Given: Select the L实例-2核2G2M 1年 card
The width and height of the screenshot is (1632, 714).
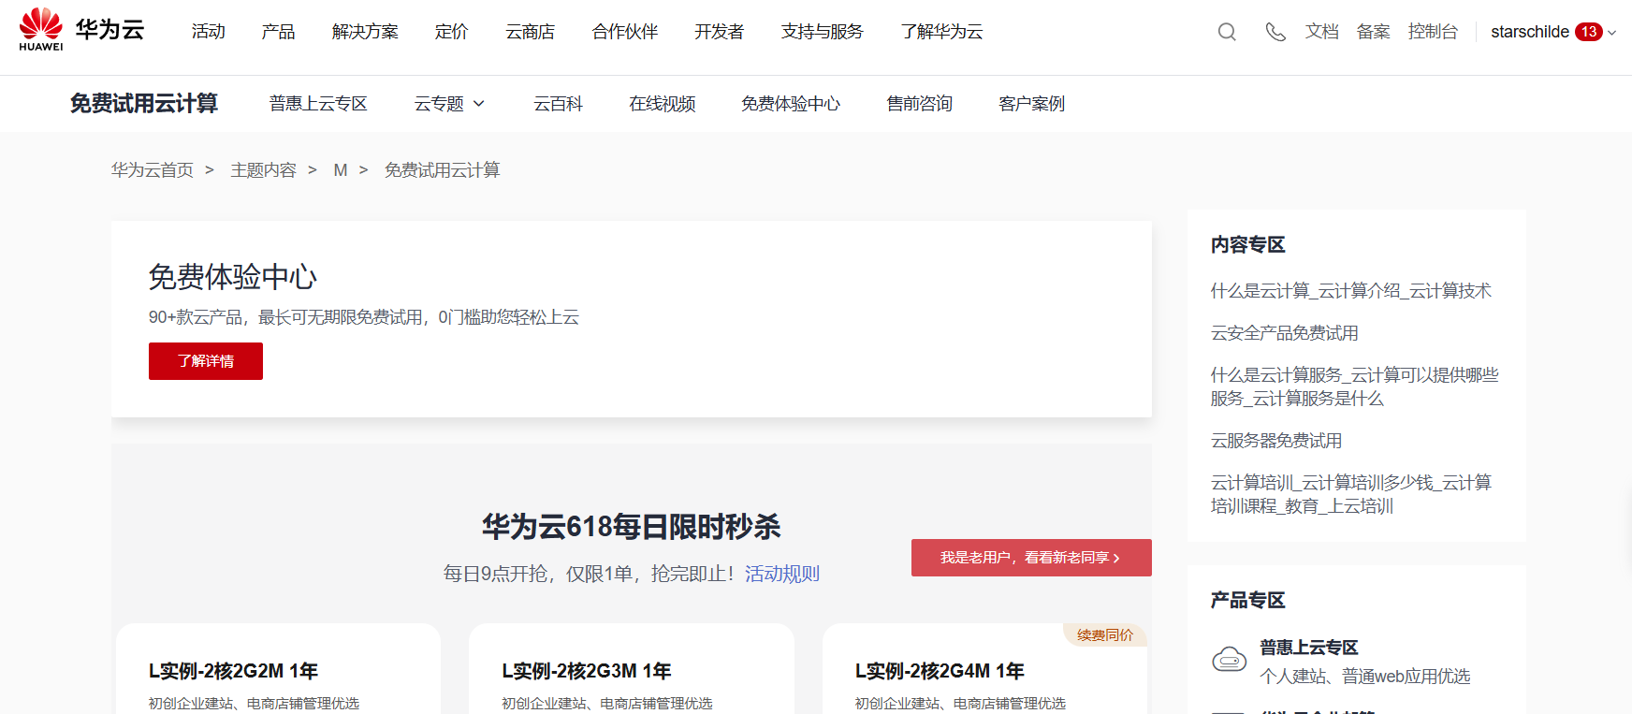Looking at the screenshot, I should coord(278,671).
